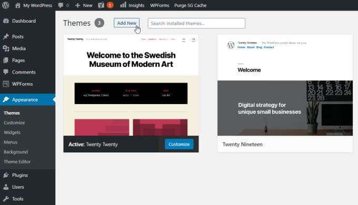Open the Background submenu item
The height and width of the screenshot is (205, 358).
[x=16, y=152]
